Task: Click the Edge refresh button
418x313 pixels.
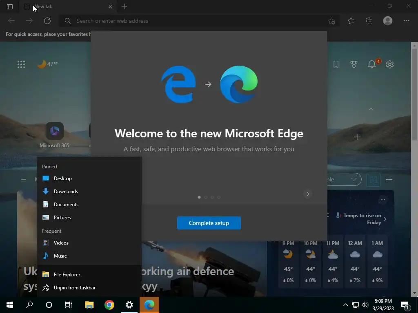Action: (47, 21)
